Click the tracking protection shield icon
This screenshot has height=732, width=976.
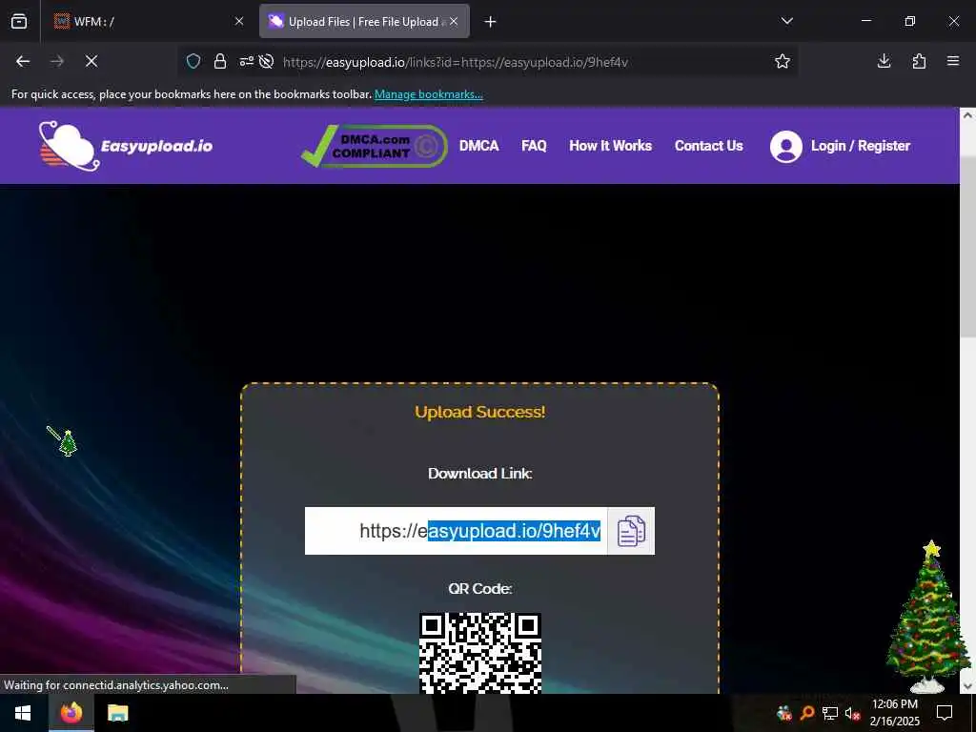pos(193,61)
